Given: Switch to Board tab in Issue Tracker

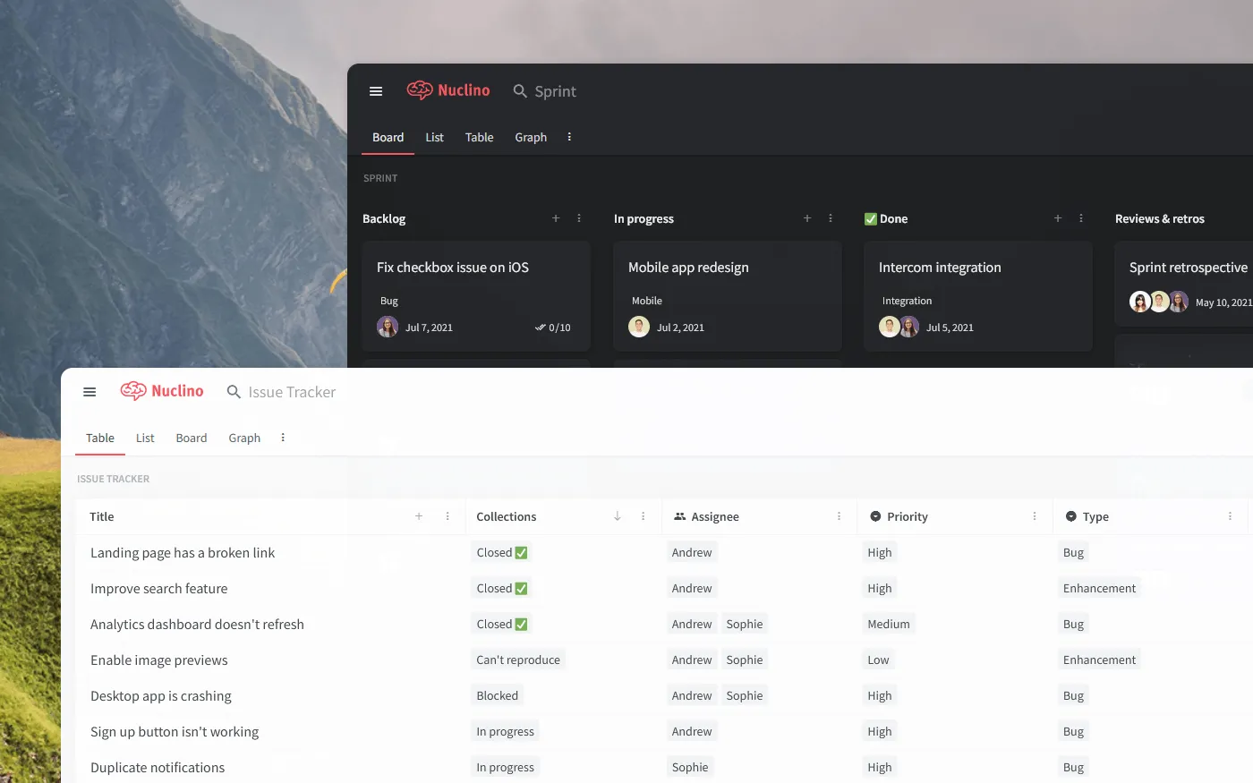Looking at the screenshot, I should click(192, 438).
